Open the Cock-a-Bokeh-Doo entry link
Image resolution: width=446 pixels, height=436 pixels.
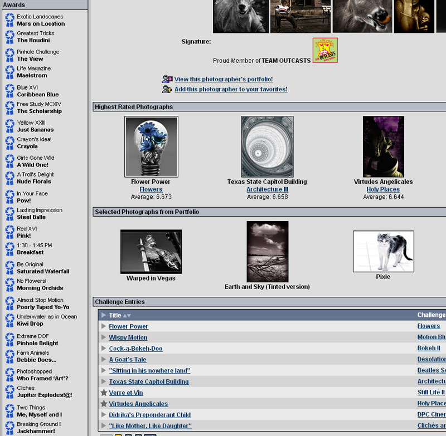pos(135,349)
